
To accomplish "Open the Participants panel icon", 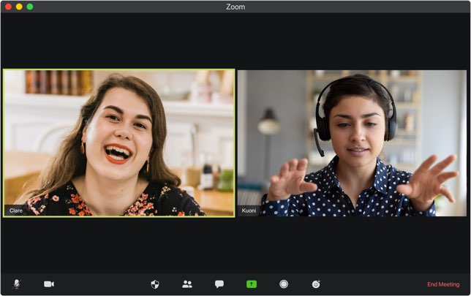I will point(187,284).
